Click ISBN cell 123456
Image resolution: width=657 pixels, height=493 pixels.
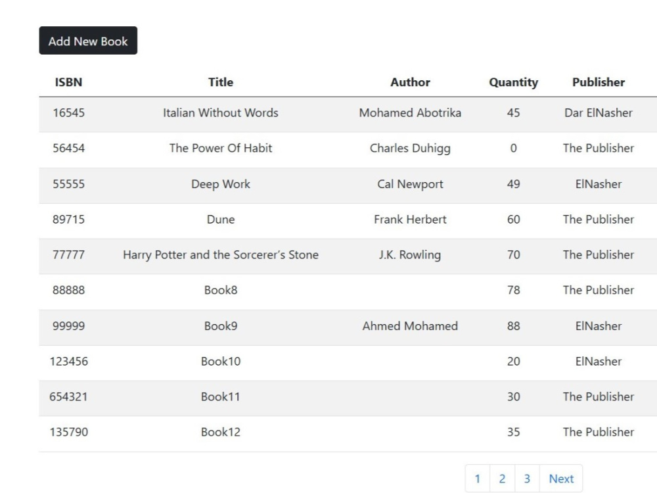(x=69, y=361)
